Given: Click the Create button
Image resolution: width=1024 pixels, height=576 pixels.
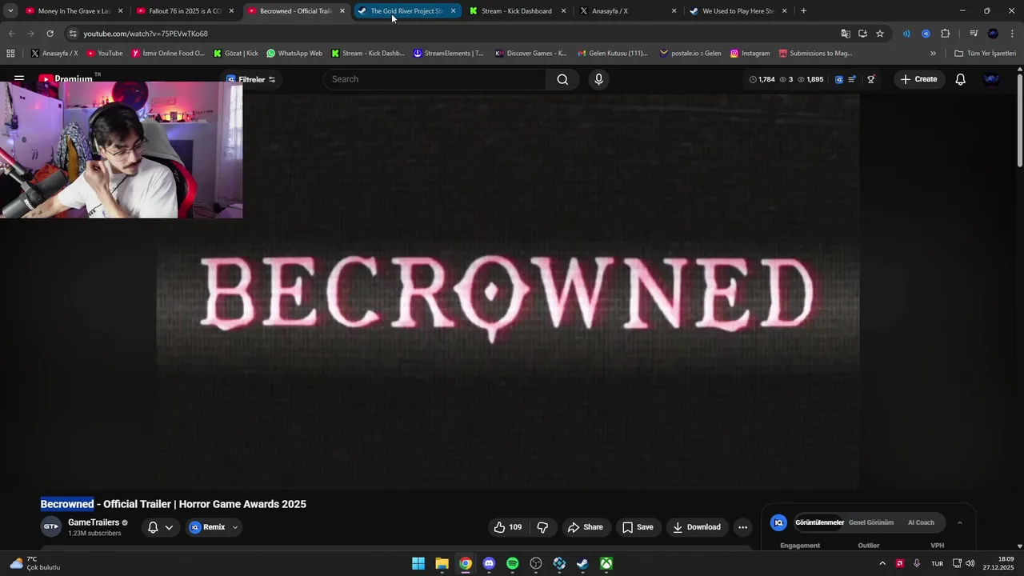Looking at the screenshot, I should pyautogui.click(x=918, y=79).
